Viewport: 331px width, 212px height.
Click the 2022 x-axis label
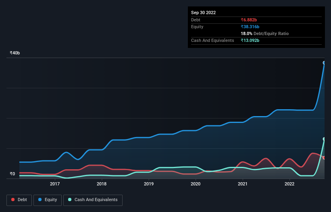[x=289, y=184]
